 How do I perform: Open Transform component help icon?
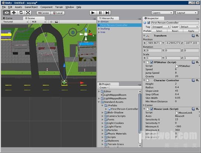pos(193,36)
